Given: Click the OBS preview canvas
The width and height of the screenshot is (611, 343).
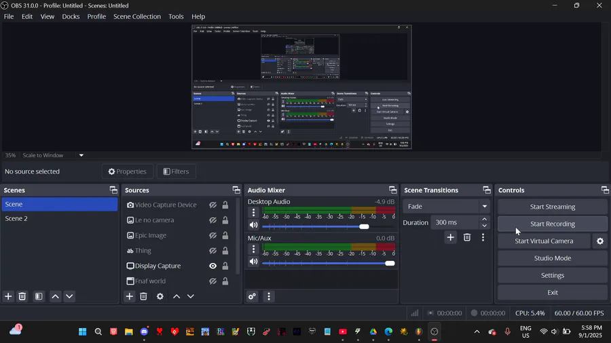Looking at the screenshot, I should [301, 87].
